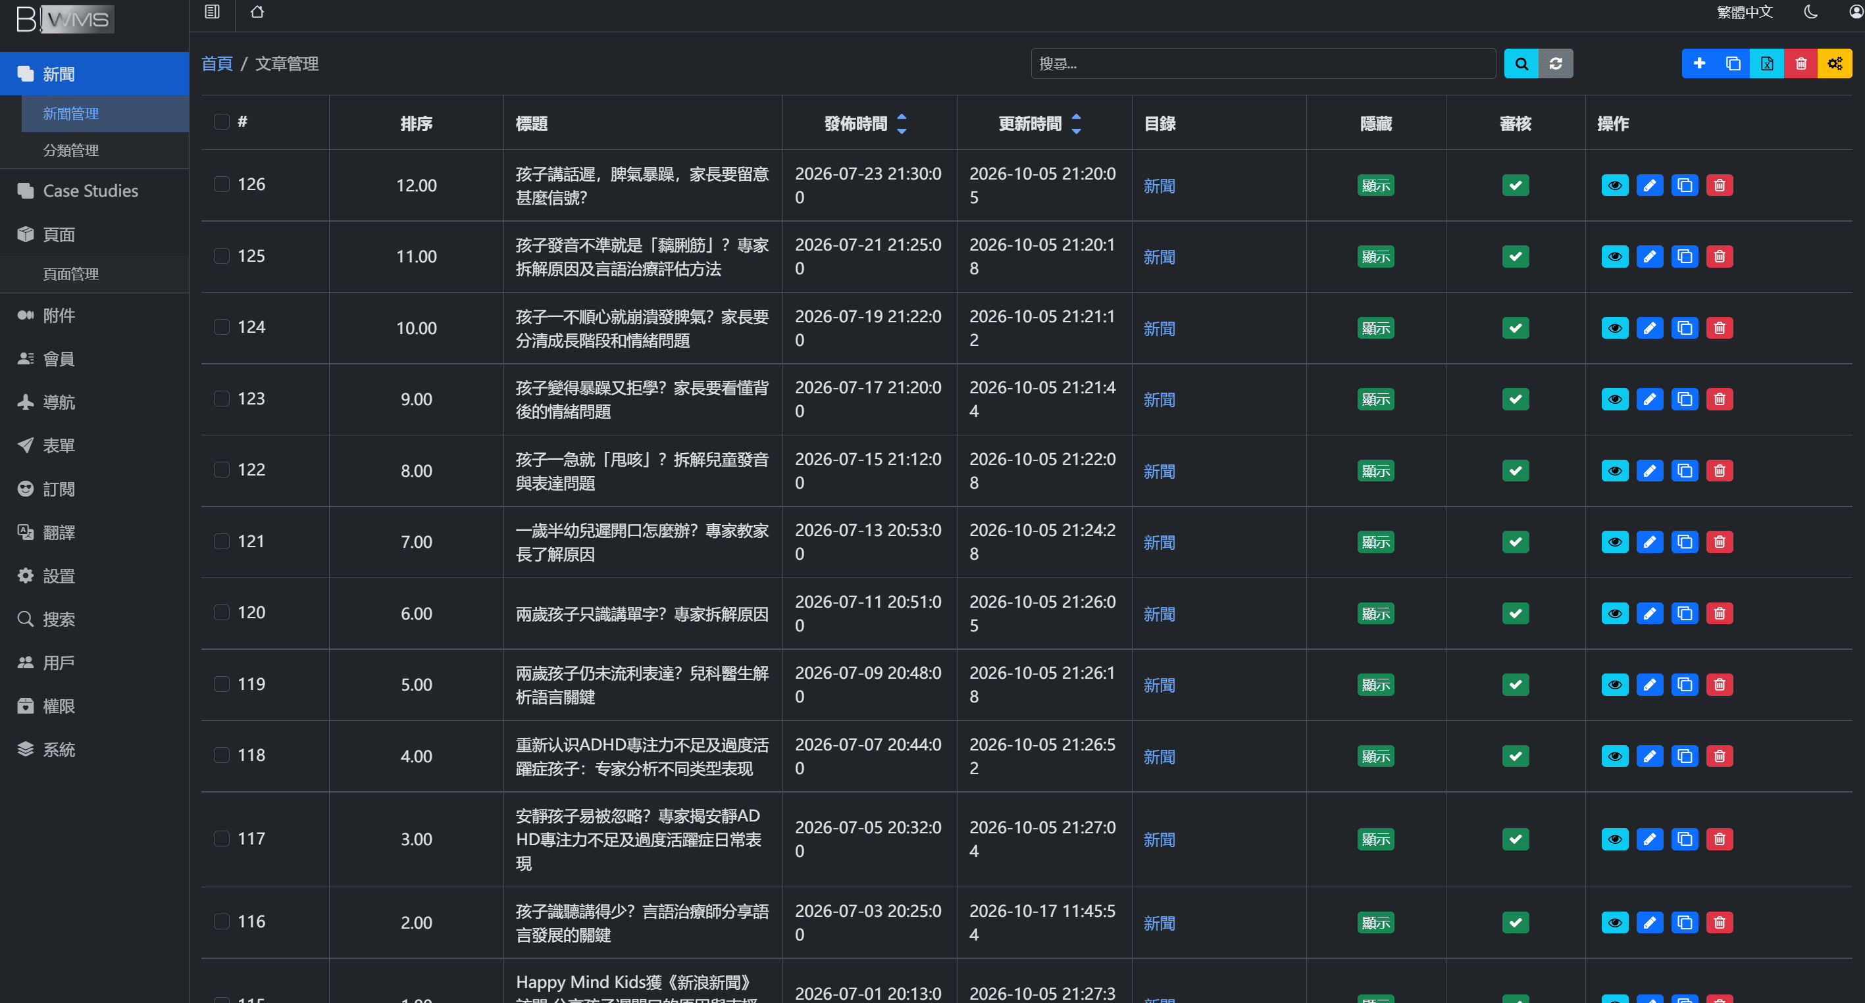Duplicate article 120 with the copy icon
The width and height of the screenshot is (1865, 1003).
tap(1685, 613)
